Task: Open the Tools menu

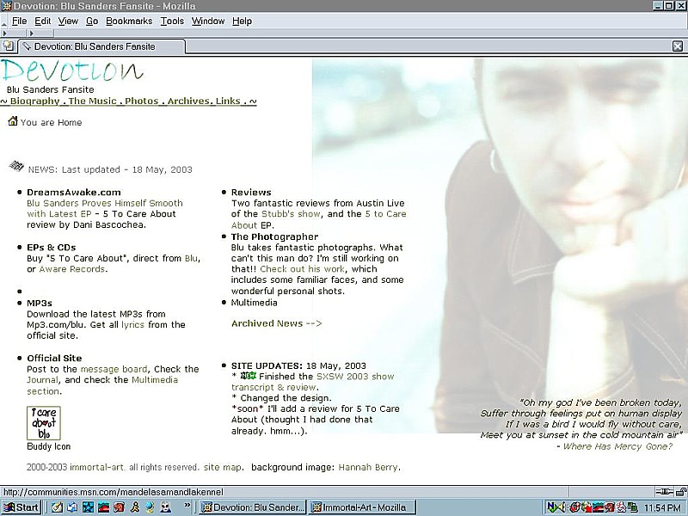Action: (172, 21)
